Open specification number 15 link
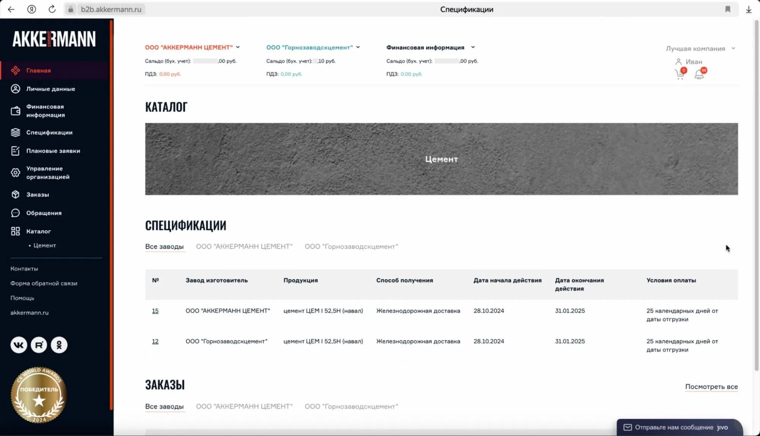 click(x=155, y=311)
